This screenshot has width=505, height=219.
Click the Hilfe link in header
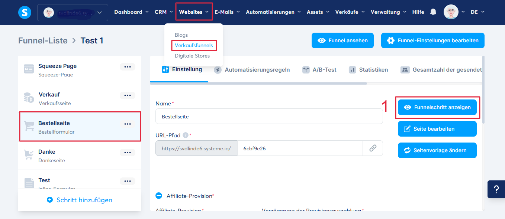418,12
